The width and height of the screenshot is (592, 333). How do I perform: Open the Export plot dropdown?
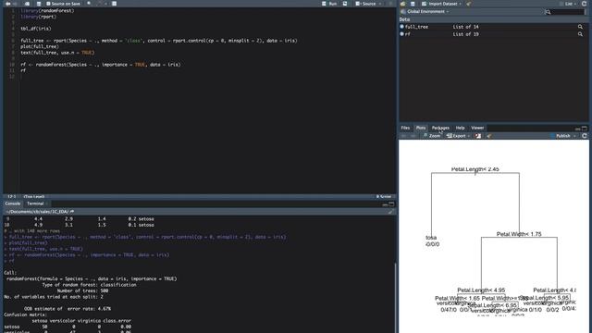pyautogui.click(x=458, y=136)
